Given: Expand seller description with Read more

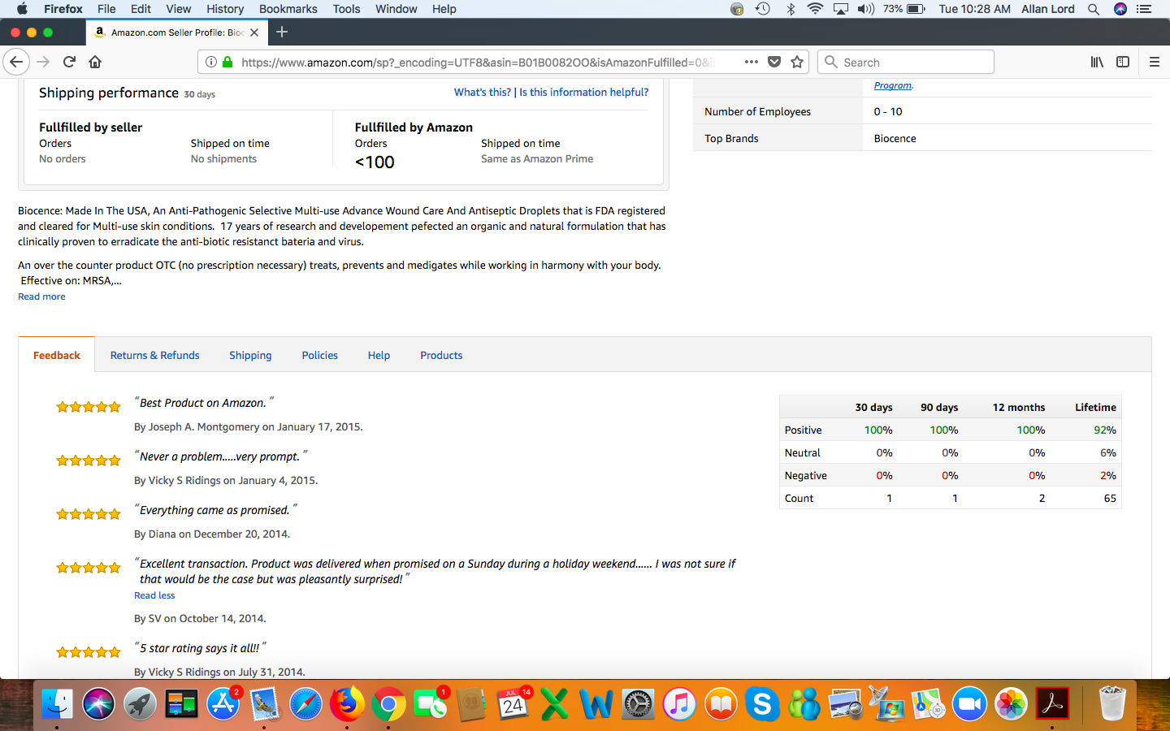Looking at the screenshot, I should [x=41, y=296].
